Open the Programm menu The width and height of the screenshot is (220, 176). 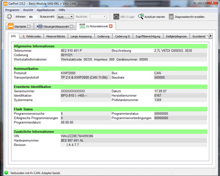(x=12, y=10)
